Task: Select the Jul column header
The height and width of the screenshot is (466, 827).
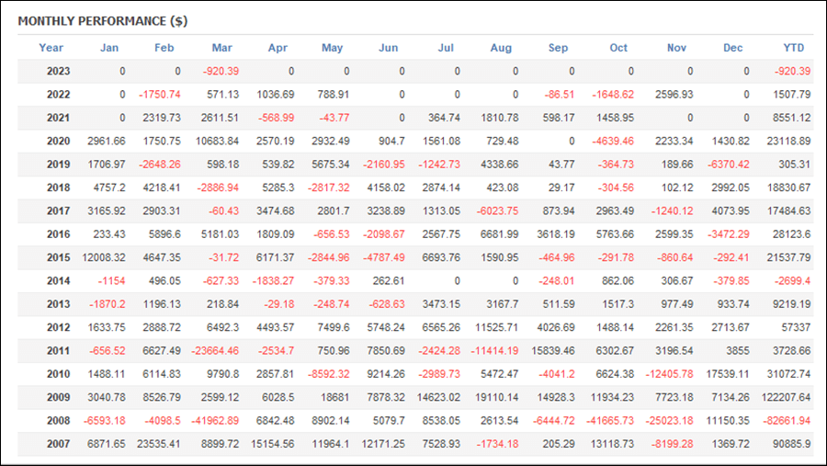Action: point(446,48)
